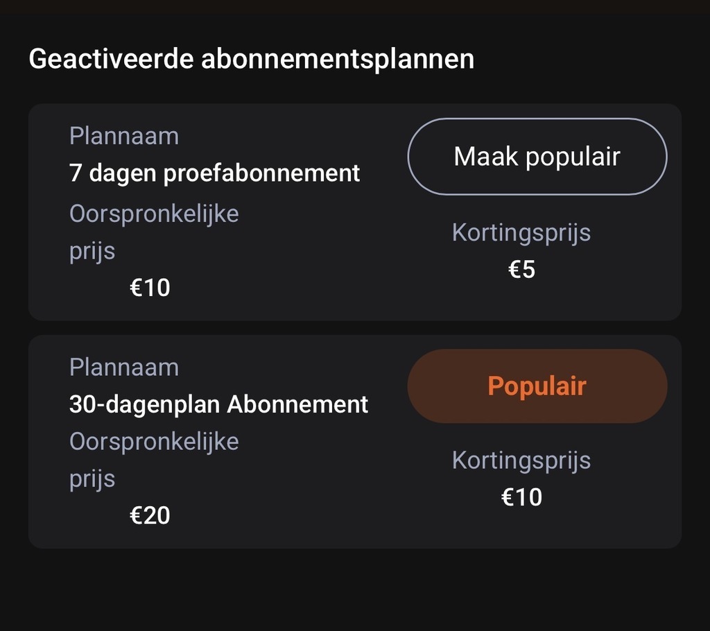Click "Kortingsprijs" label above the €5 value
The width and height of the screenshot is (710, 631).
[521, 232]
